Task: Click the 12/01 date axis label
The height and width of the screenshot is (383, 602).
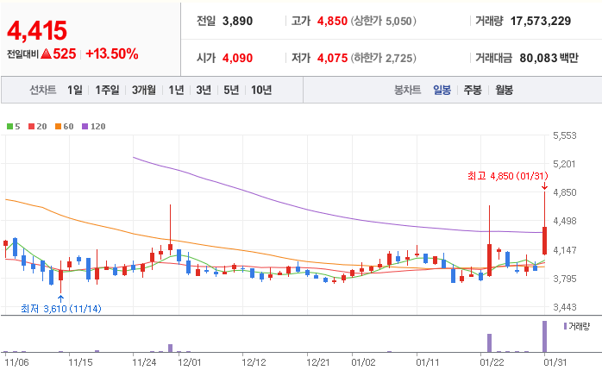Action: coord(189,362)
